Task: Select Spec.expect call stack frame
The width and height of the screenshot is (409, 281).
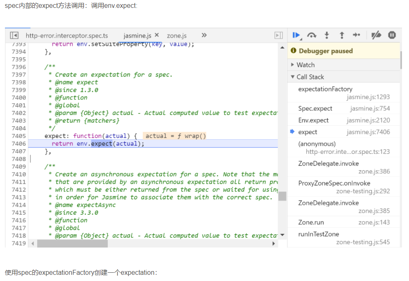Action: point(344,108)
